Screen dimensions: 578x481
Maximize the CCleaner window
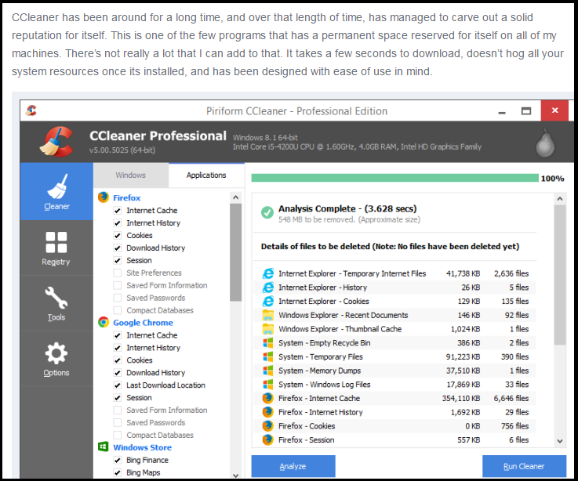(526, 110)
